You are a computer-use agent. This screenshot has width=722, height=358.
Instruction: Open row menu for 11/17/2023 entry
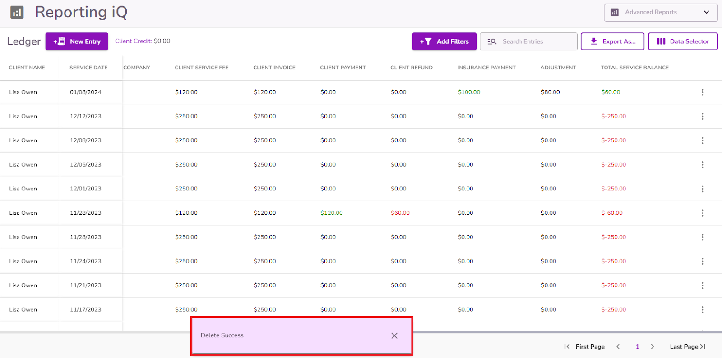(x=703, y=310)
